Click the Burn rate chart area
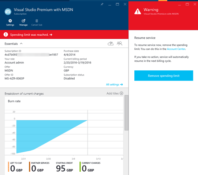 [64, 133]
